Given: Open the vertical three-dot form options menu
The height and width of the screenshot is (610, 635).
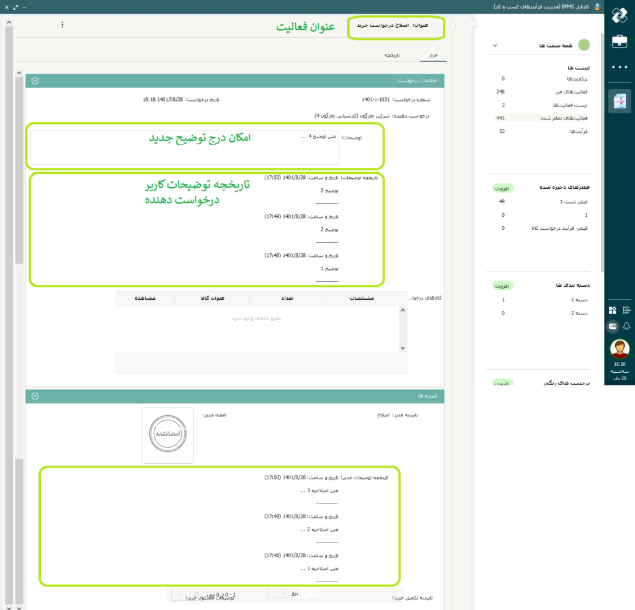Looking at the screenshot, I should (63, 25).
